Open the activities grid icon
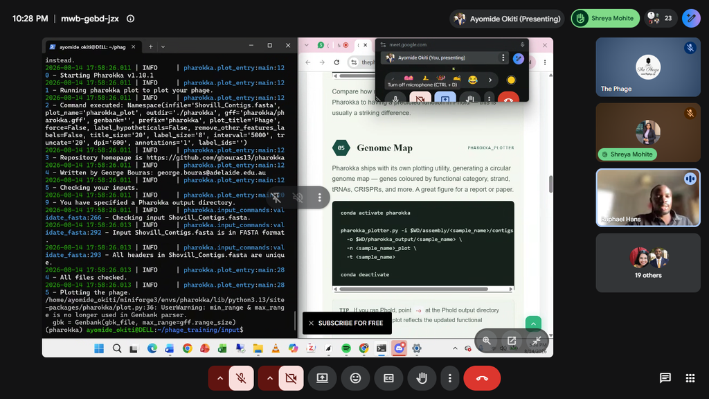 tap(690, 378)
